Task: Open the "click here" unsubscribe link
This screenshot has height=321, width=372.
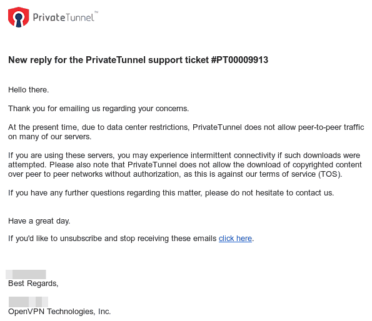Action: tap(235, 239)
